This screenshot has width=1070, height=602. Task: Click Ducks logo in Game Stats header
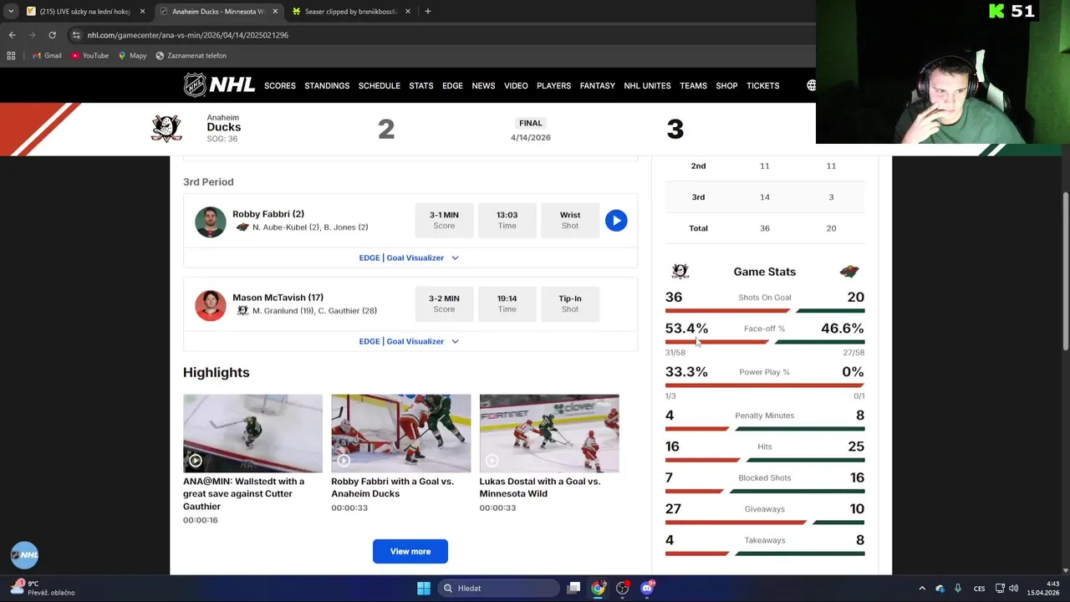pyautogui.click(x=680, y=271)
